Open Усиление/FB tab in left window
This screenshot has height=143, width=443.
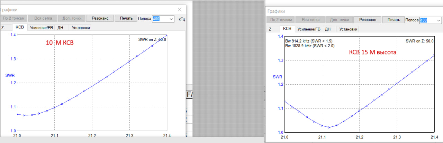click(x=42, y=28)
